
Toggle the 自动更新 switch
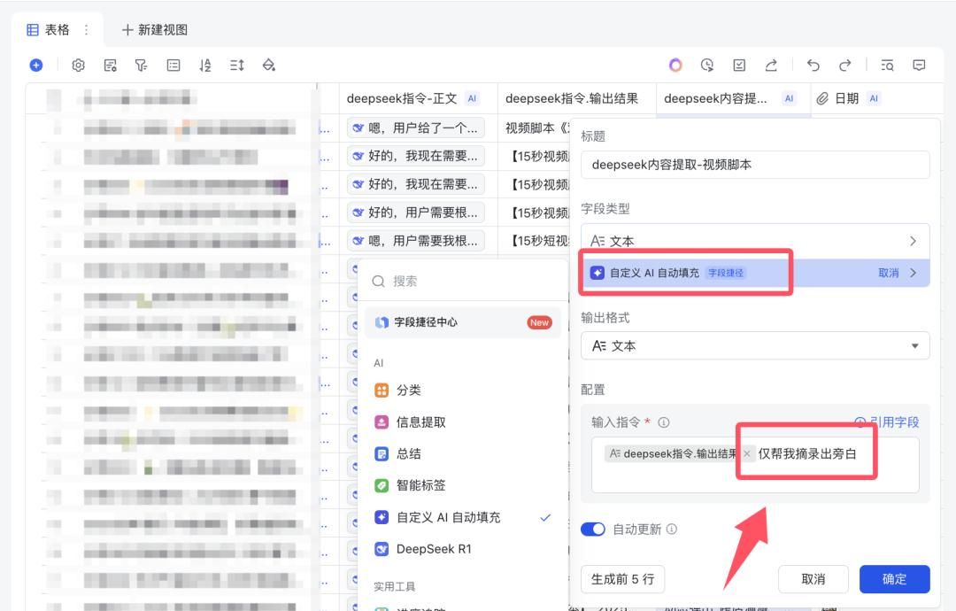pos(592,529)
